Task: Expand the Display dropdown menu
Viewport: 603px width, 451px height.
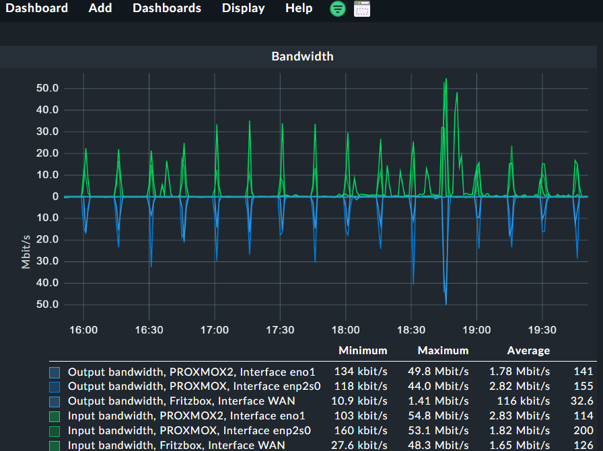Action: [x=243, y=8]
